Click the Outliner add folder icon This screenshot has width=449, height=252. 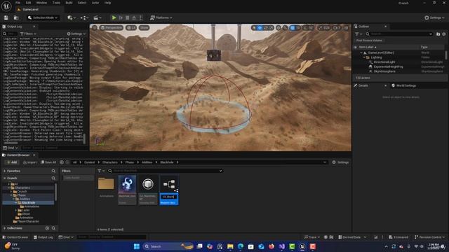click(438, 34)
